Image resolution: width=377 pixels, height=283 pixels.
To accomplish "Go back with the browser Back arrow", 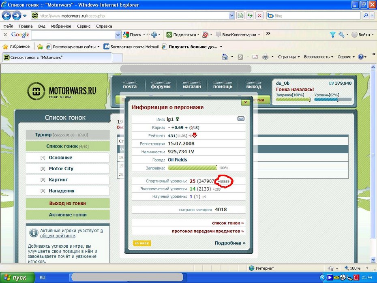I will coord(6,16).
